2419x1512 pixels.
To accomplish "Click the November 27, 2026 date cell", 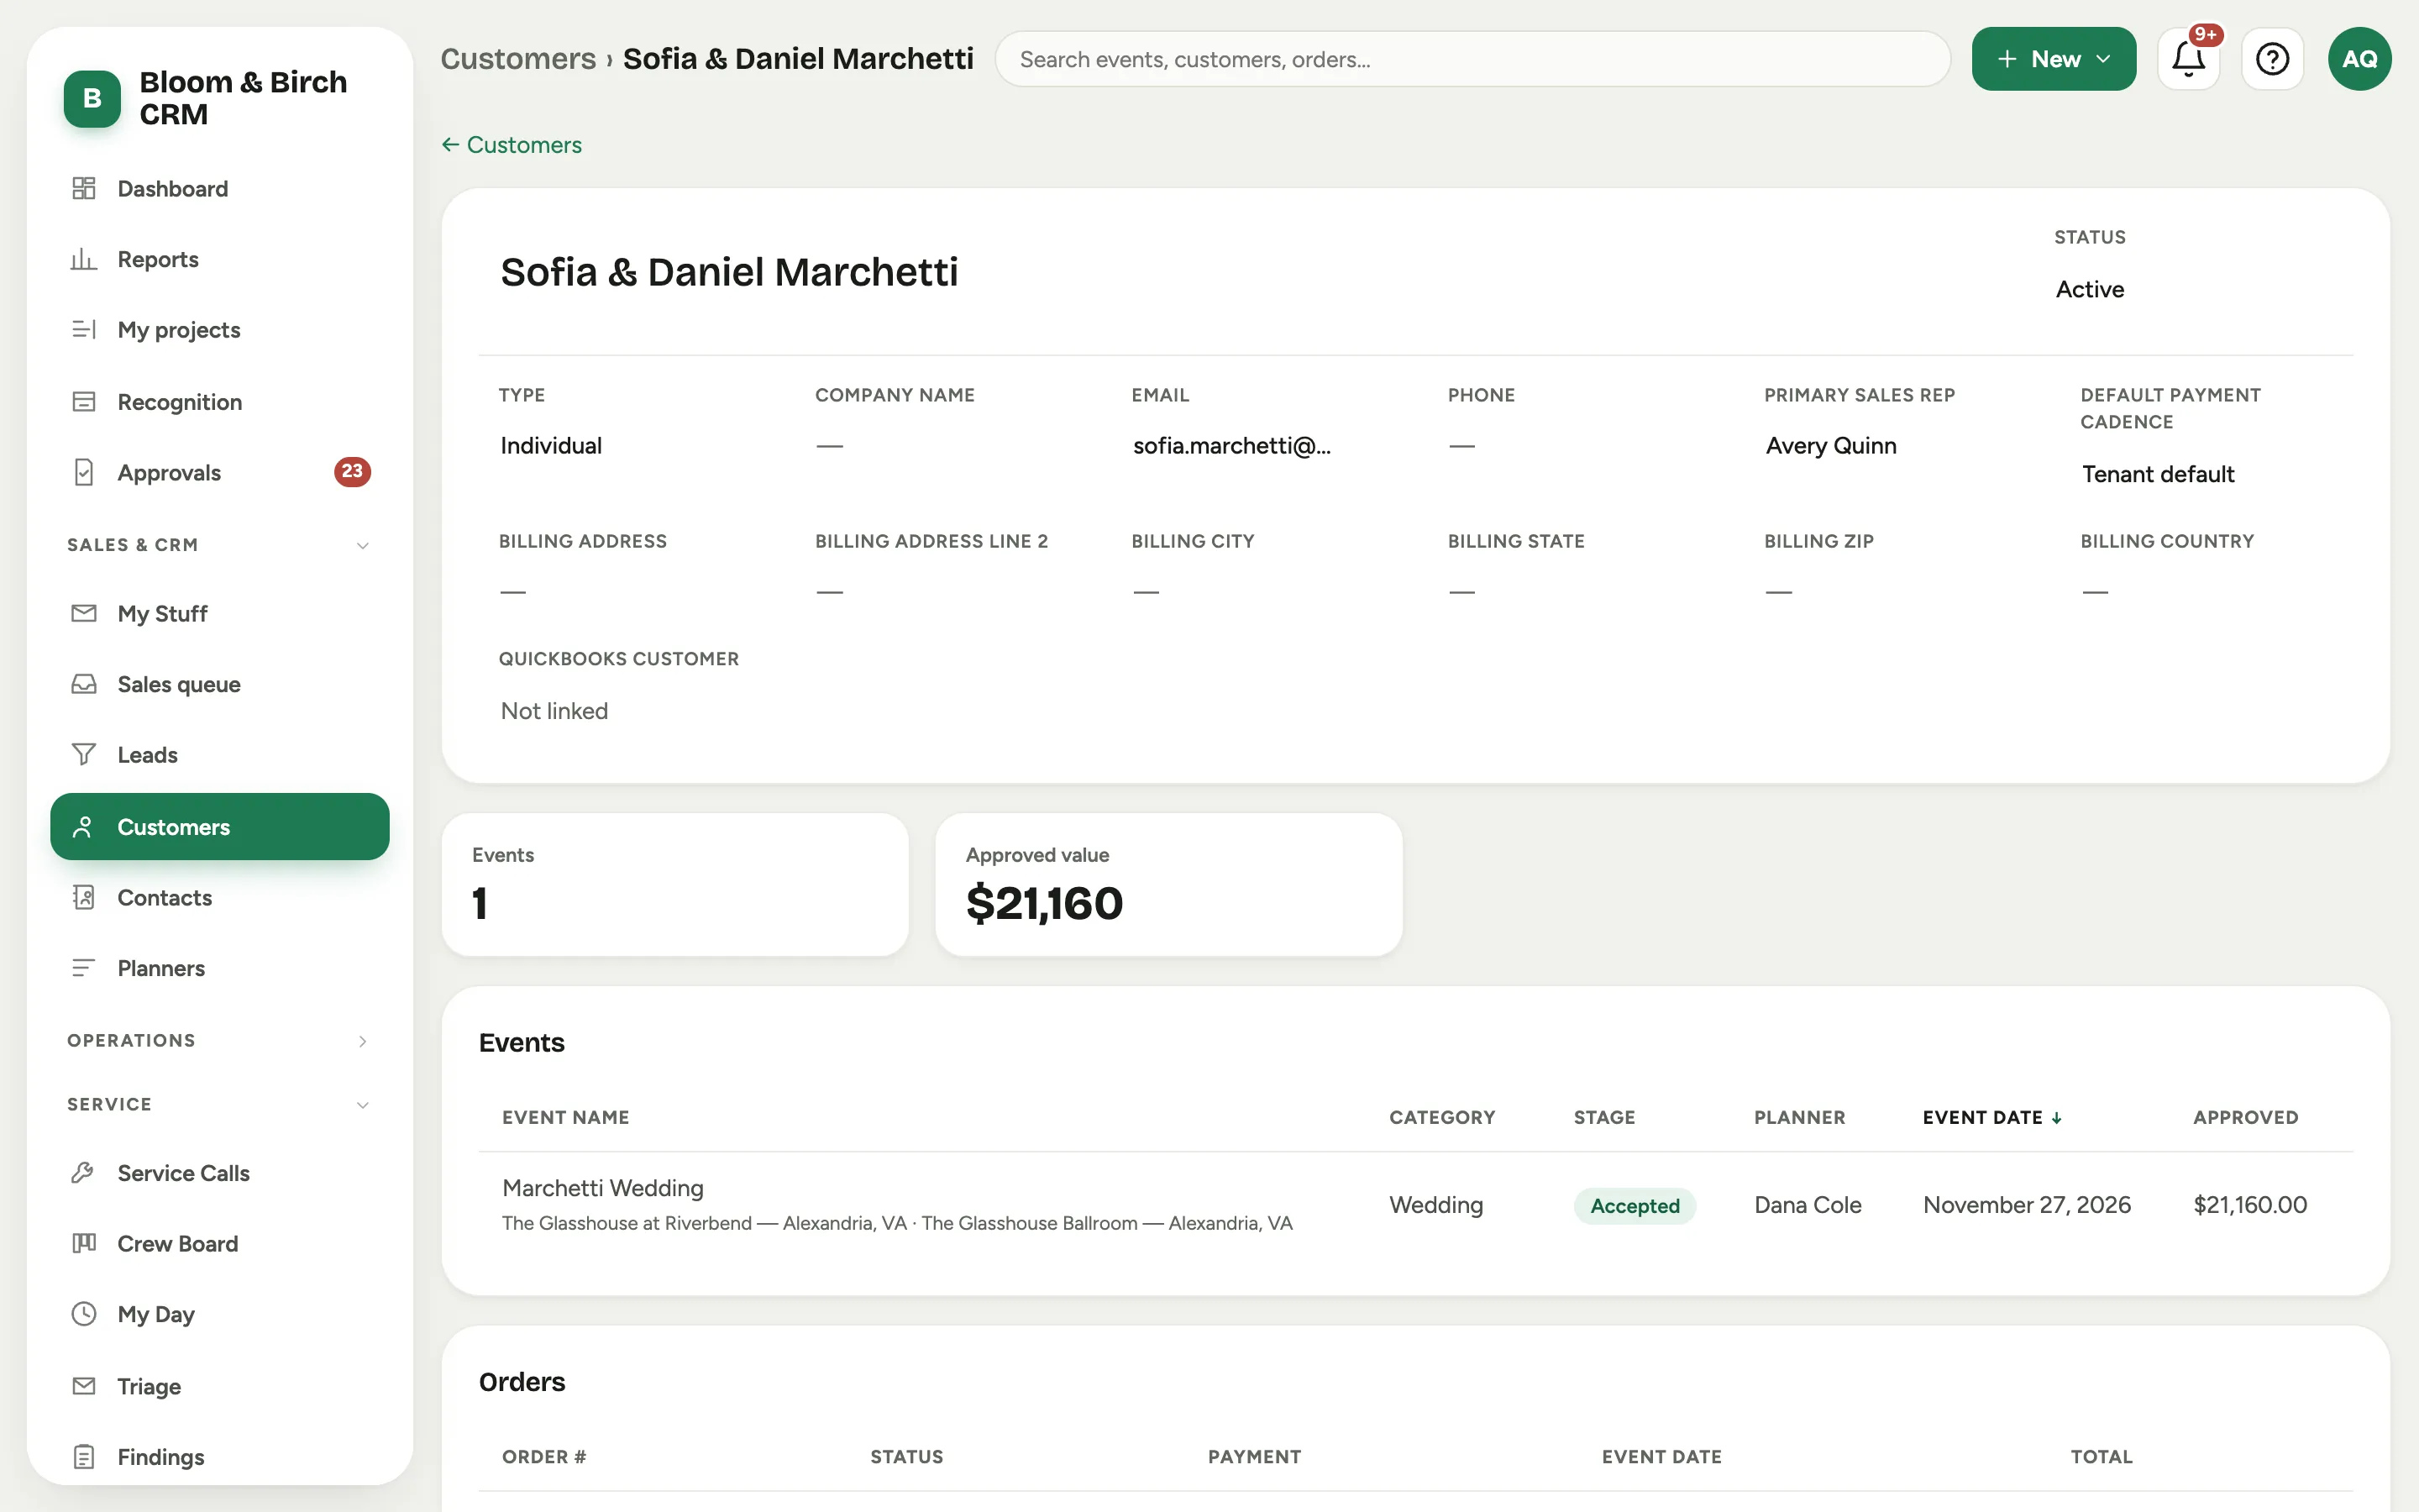I will (x=2026, y=1204).
